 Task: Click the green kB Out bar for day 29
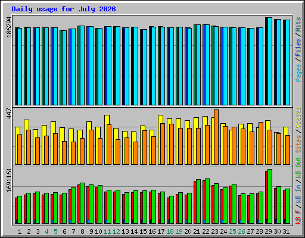tap(270, 196)
